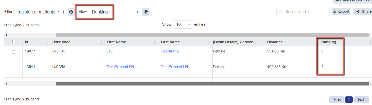The width and height of the screenshot is (372, 105).
Task: Open the Test External LN link
Action: pyautogui.click(x=174, y=67)
